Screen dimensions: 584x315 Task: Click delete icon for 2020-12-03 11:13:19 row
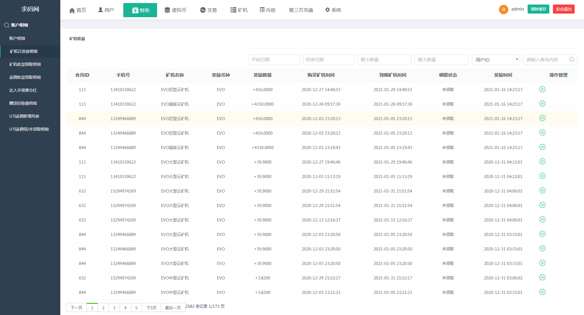[542, 176]
